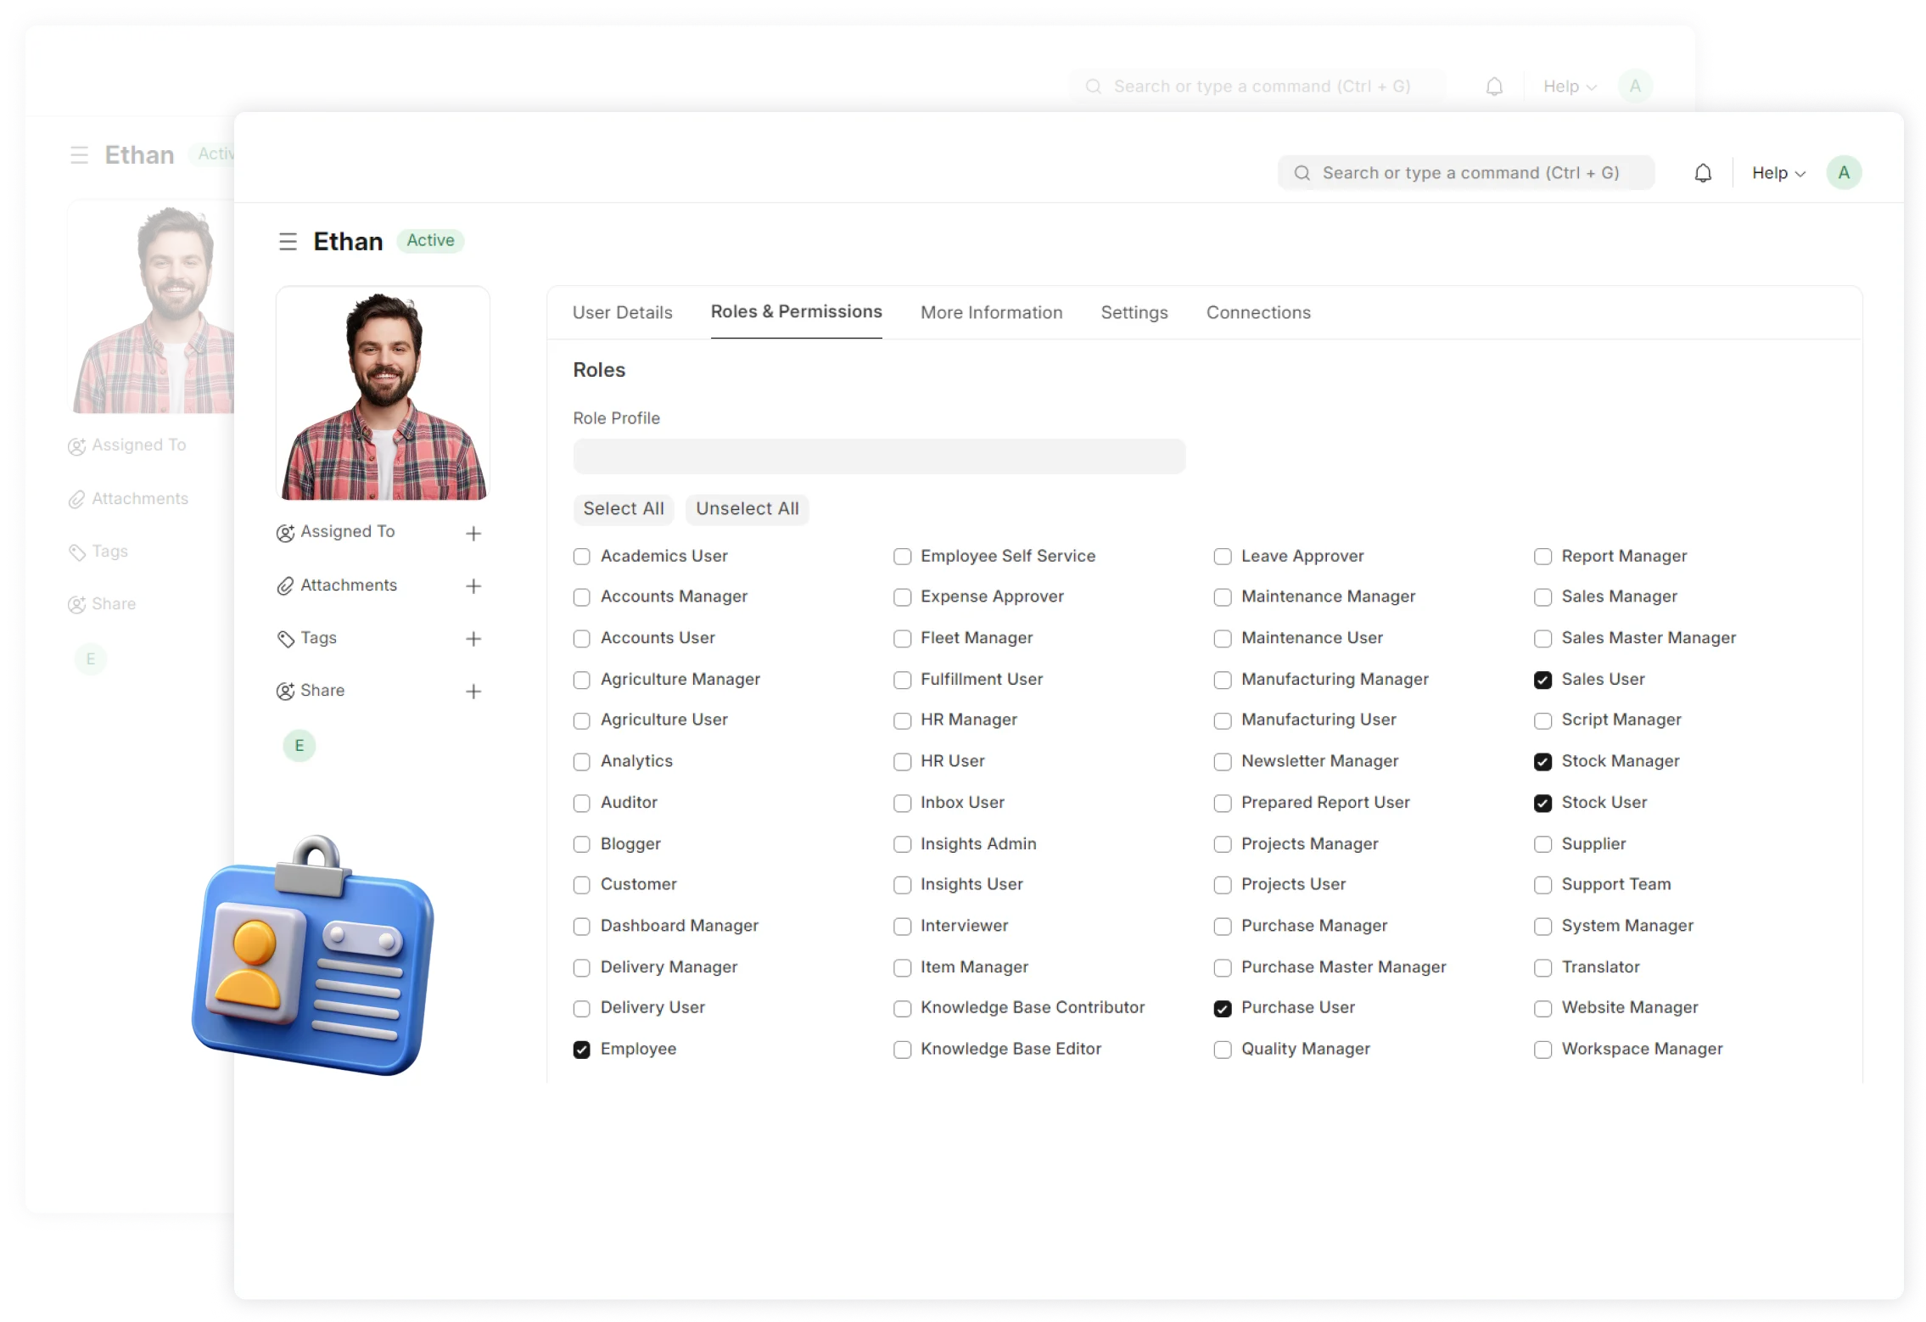Open the Role Profile selector
The height and width of the screenshot is (1322, 1926).
(x=879, y=456)
